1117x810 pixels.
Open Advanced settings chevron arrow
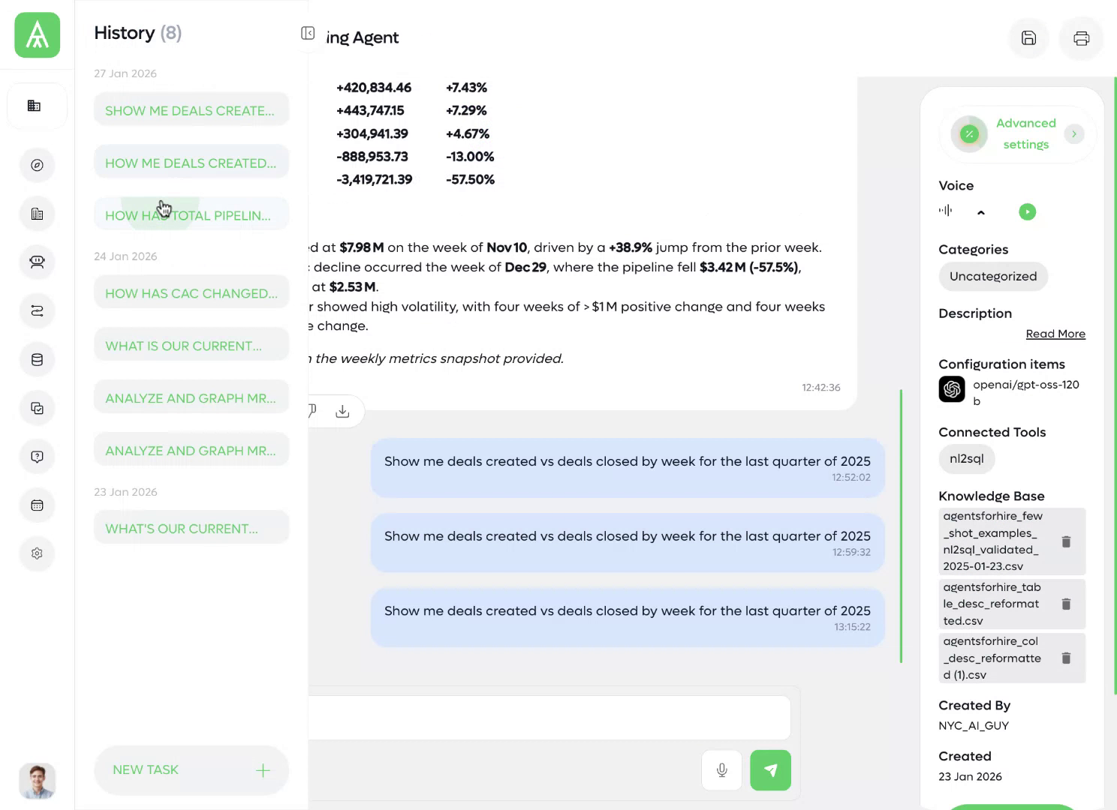(1074, 133)
